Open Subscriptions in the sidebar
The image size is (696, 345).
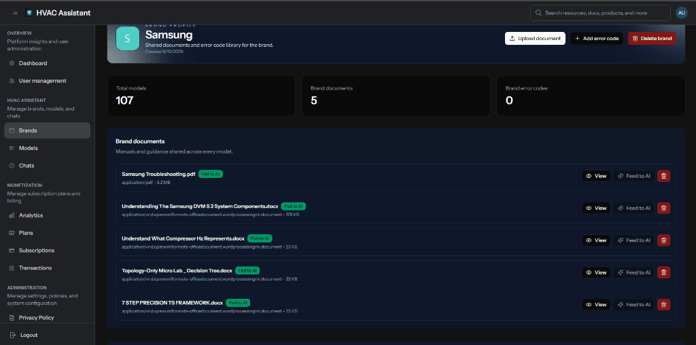coord(48,251)
